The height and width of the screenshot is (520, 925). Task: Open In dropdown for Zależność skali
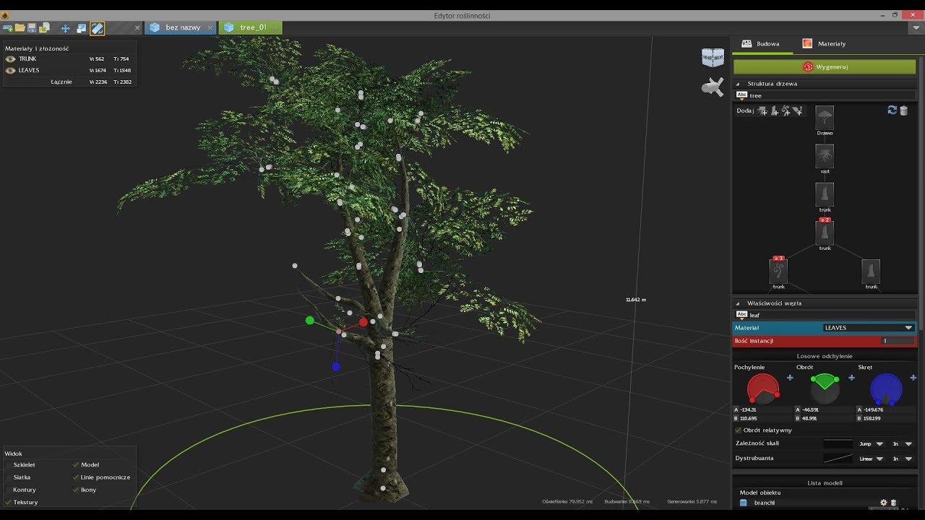[x=903, y=443]
